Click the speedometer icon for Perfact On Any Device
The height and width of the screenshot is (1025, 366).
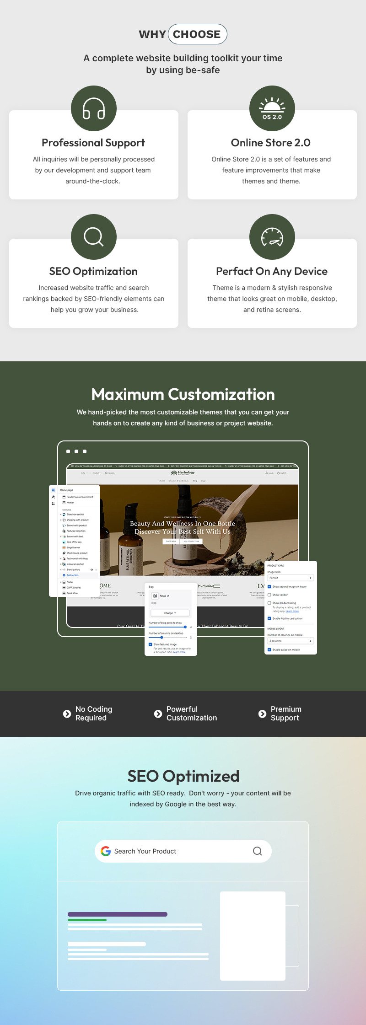click(272, 237)
